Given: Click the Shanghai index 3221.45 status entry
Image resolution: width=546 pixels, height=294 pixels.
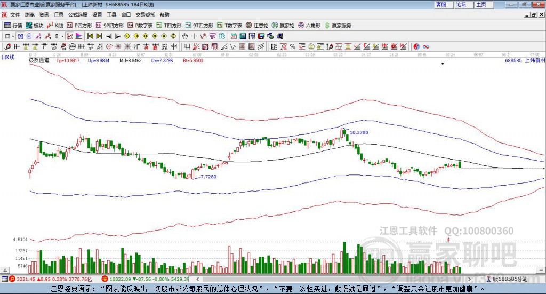Looking at the screenshot, I should click(x=51, y=279).
